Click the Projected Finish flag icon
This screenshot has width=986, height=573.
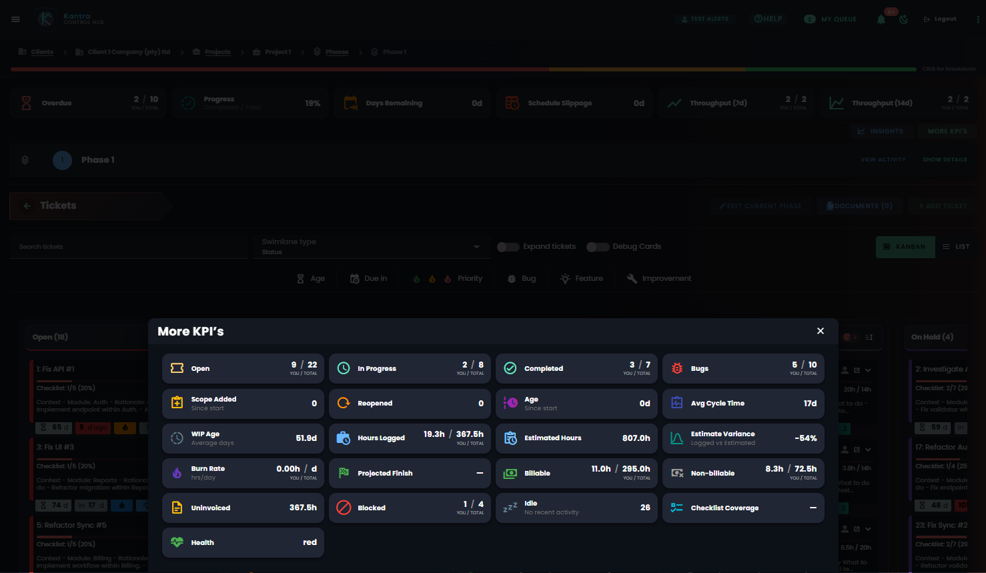tap(344, 473)
